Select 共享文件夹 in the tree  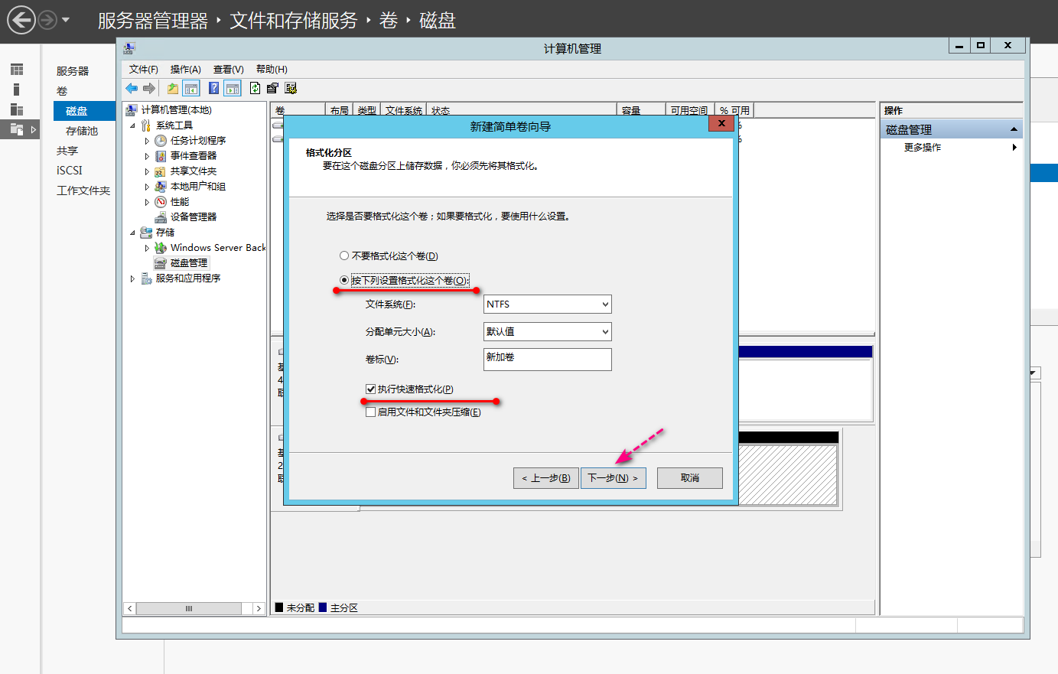[x=194, y=171]
